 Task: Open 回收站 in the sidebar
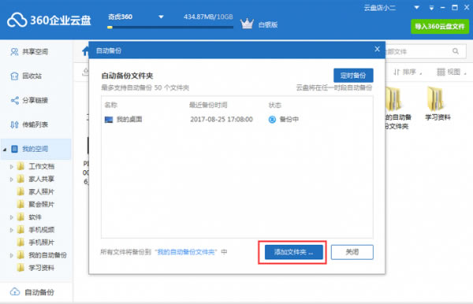pyautogui.click(x=32, y=76)
